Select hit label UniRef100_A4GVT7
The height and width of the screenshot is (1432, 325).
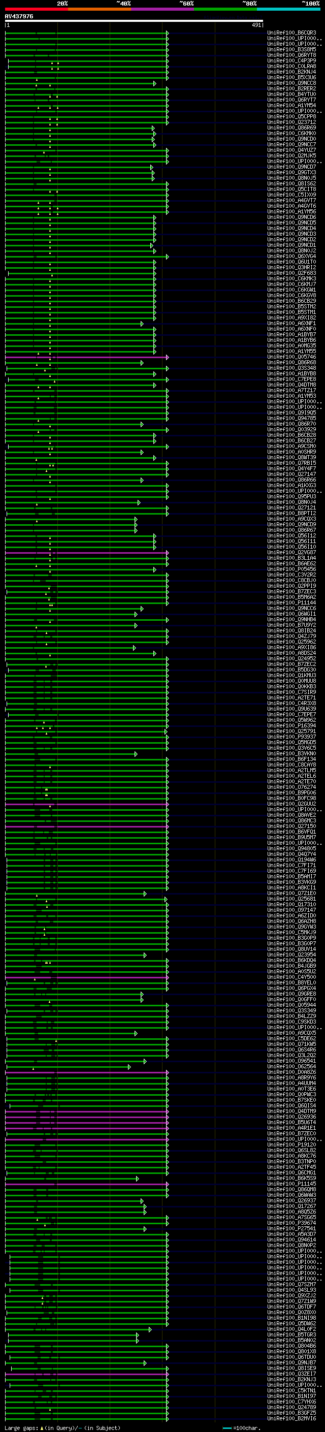tap(291, 200)
